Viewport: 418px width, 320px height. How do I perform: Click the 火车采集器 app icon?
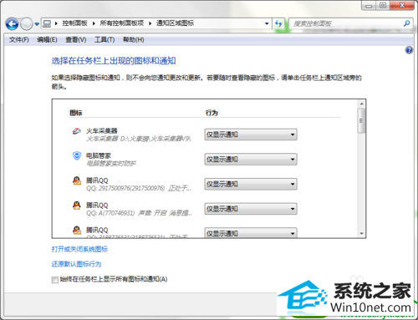click(x=77, y=131)
